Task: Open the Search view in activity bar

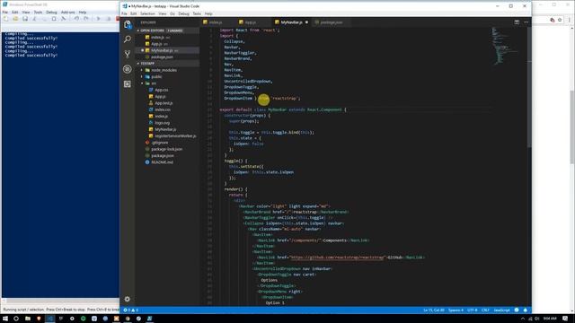Action: pos(128,39)
